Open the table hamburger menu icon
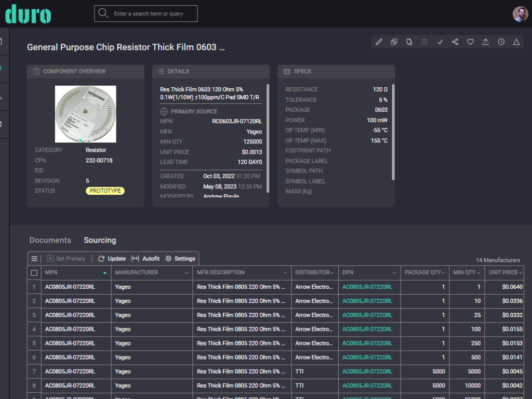The height and width of the screenshot is (399, 532). pyautogui.click(x=34, y=259)
